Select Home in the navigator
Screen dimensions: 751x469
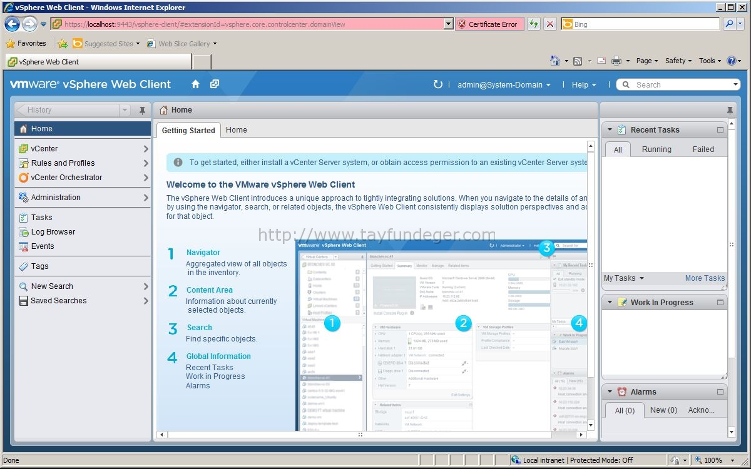[x=83, y=129]
